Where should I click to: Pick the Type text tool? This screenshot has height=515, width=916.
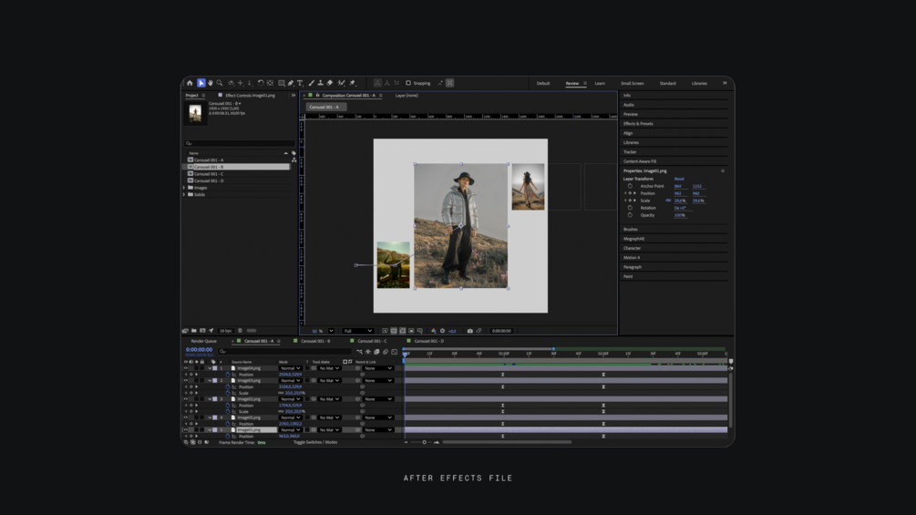(300, 83)
